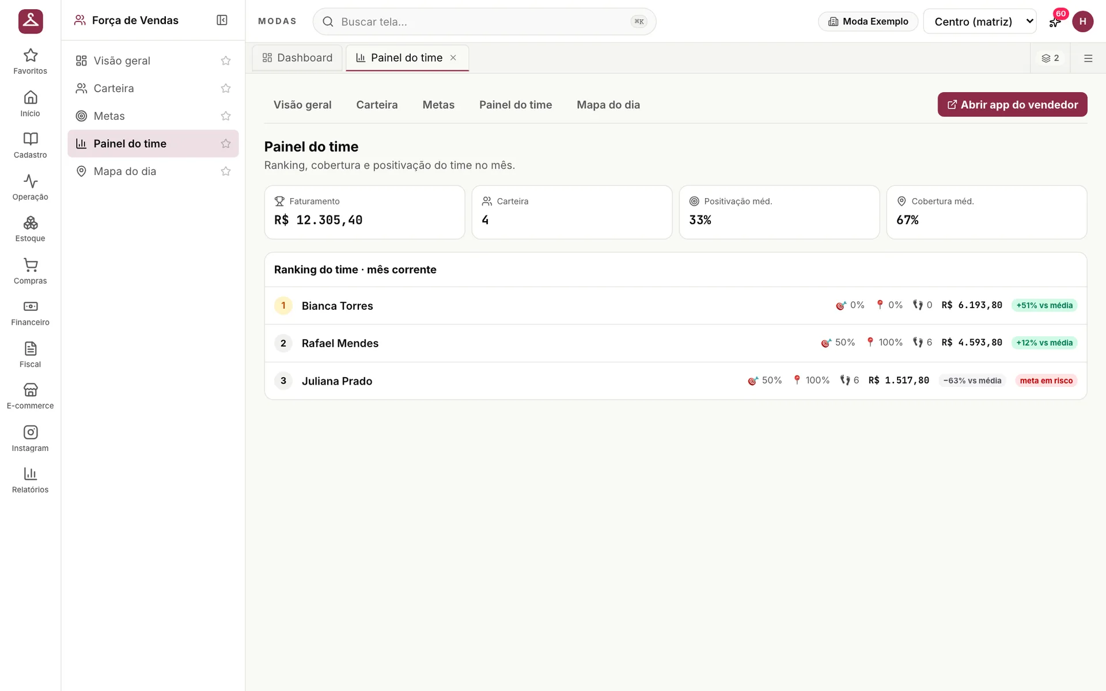Click the meta em risco badge
This screenshot has height=691, width=1106.
pyautogui.click(x=1046, y=381)
